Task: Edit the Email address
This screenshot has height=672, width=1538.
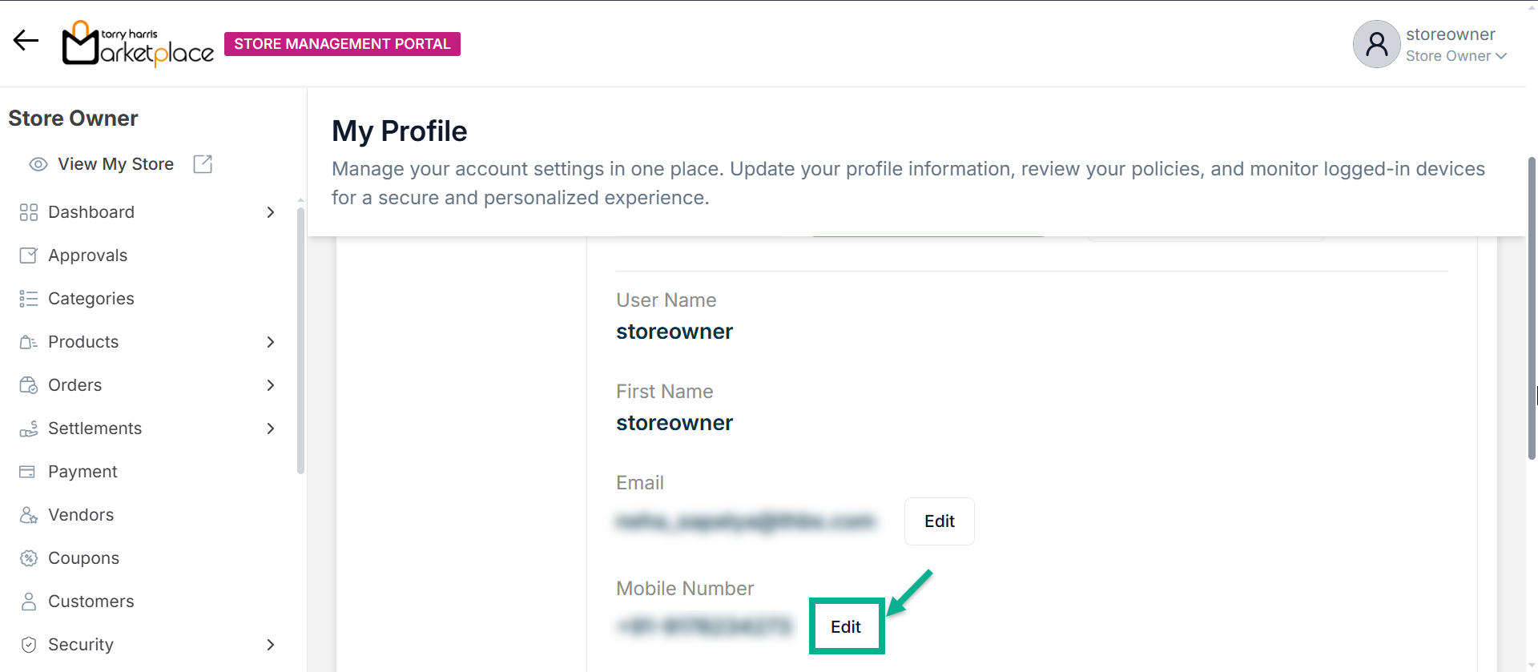Action: click(x=939, y=521)
